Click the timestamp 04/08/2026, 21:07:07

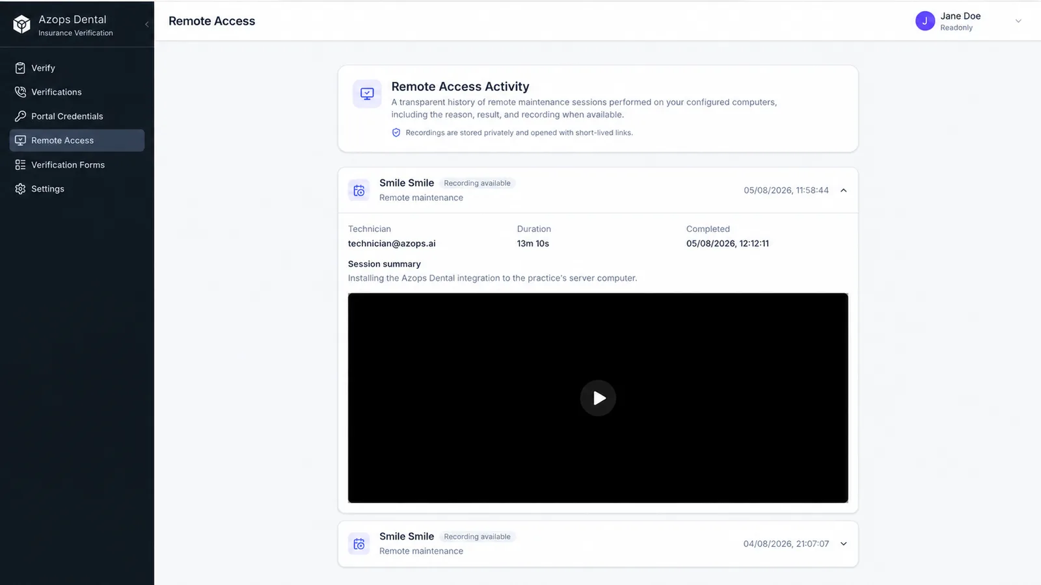coord(786,544)
